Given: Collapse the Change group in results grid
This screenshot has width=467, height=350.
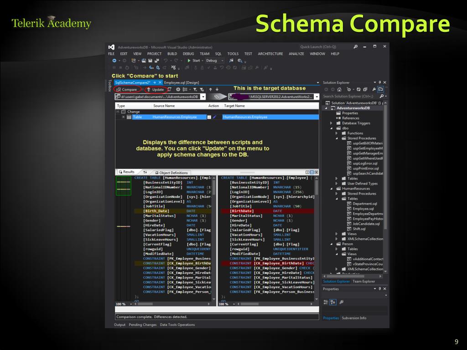Looking at the screenshot, I should pyautogui.click(x=118, y=112).
